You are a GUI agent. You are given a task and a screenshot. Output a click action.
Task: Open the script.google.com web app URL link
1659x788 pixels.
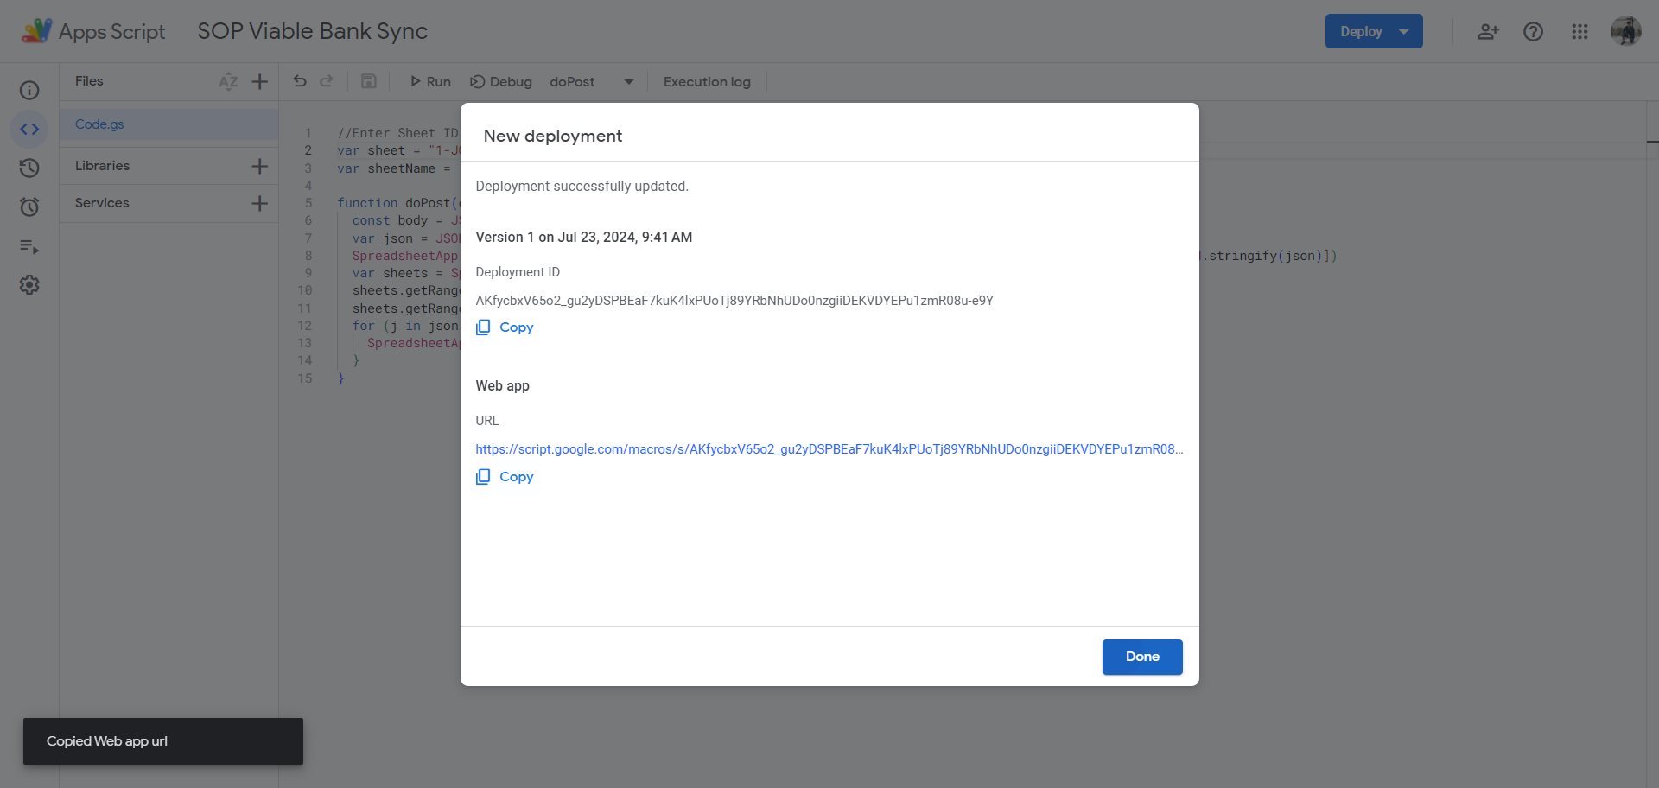pos(829,449)
